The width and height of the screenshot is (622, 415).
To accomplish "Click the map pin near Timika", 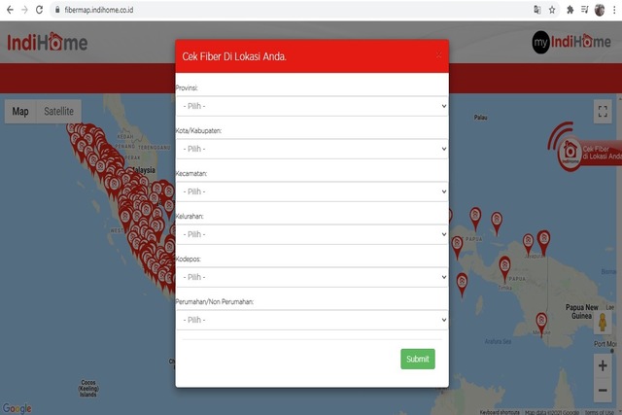I will coord(504,268).
